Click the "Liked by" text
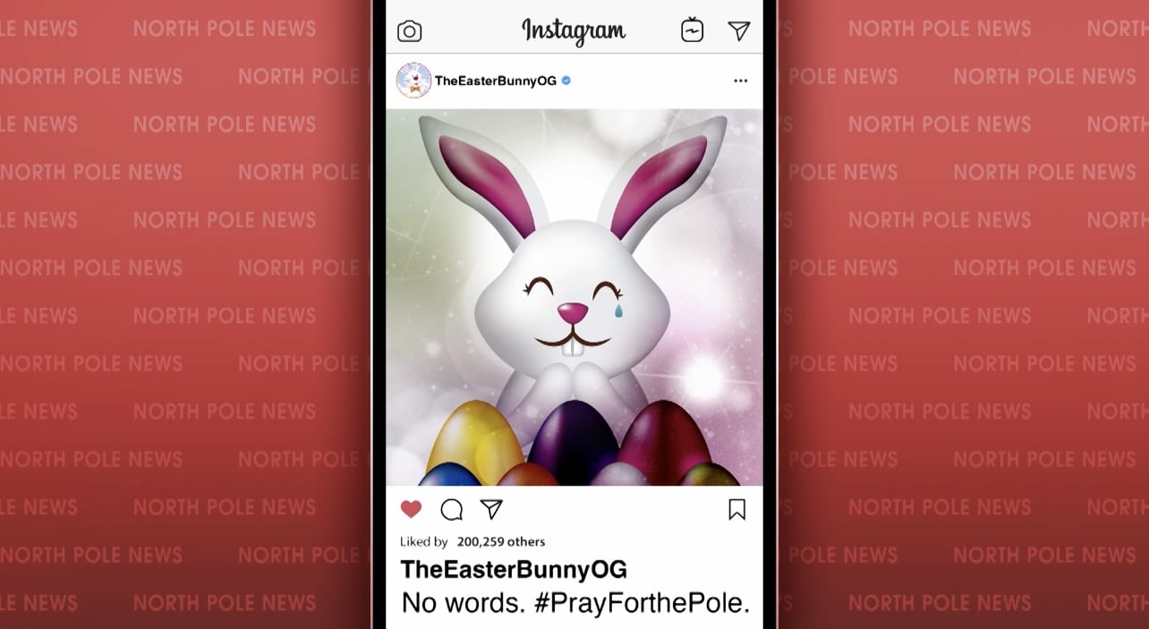The height and width of the screenshot is (629, 1149). [424, 541]
